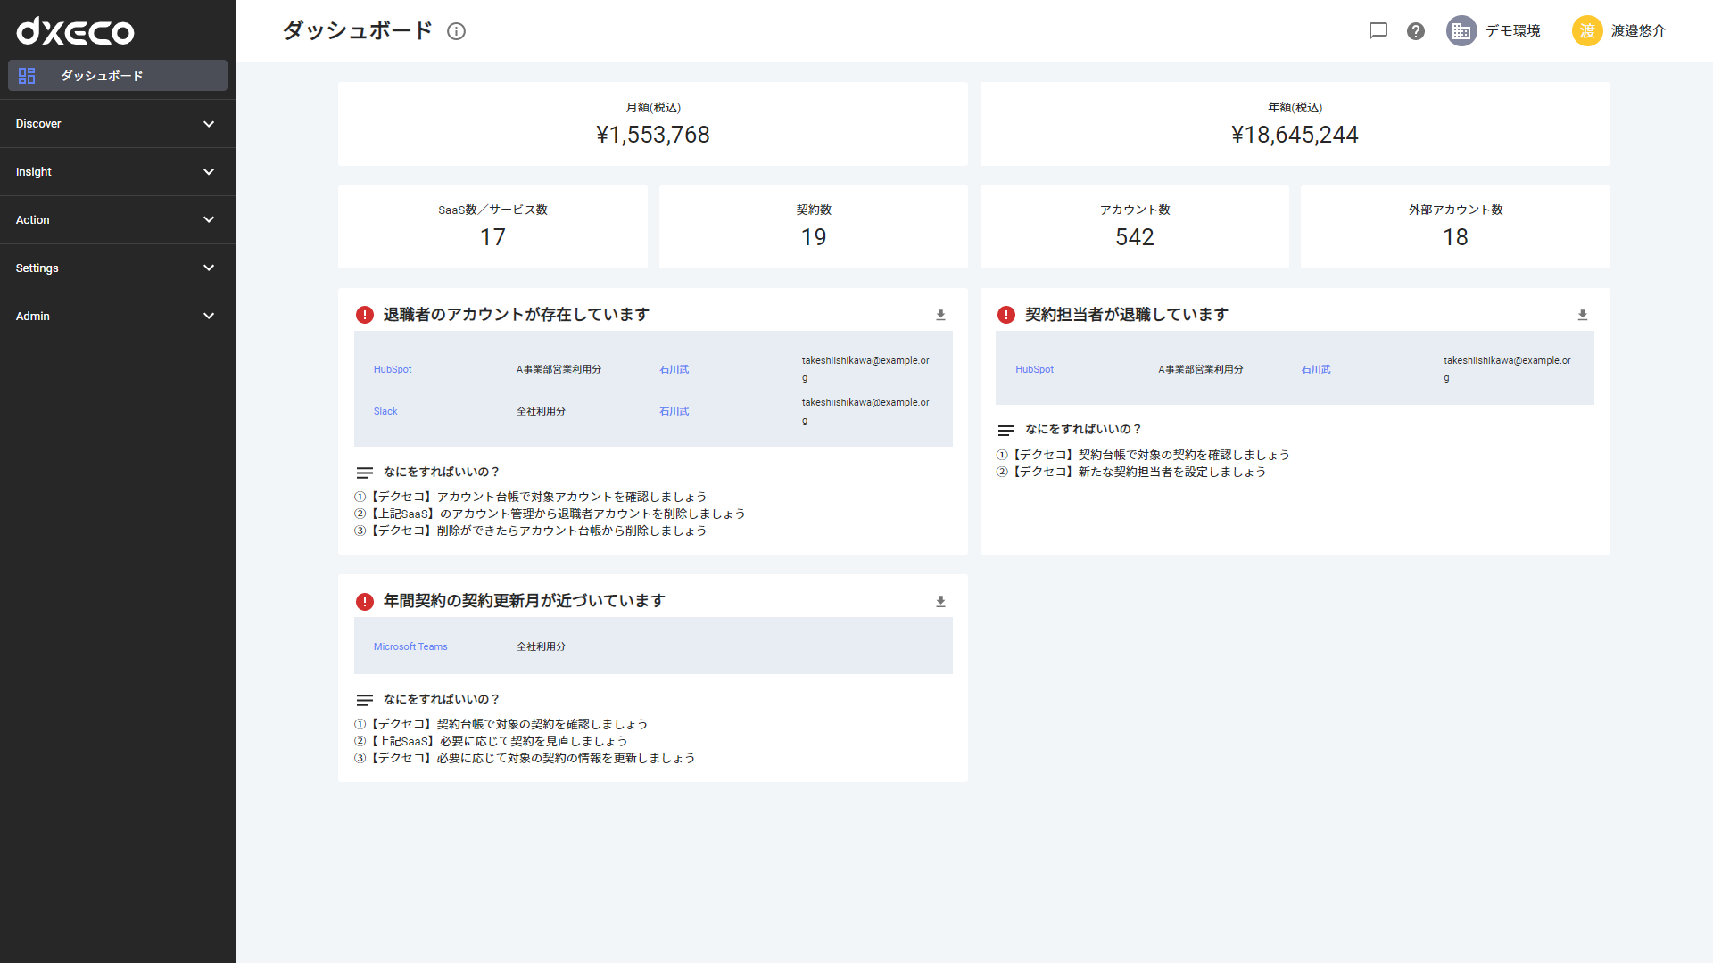Click alert icon for 契約担当者が退職しています
The height and width of the screenshot is (963, 1713).
pyautogui.click(x=1006, y=315)
